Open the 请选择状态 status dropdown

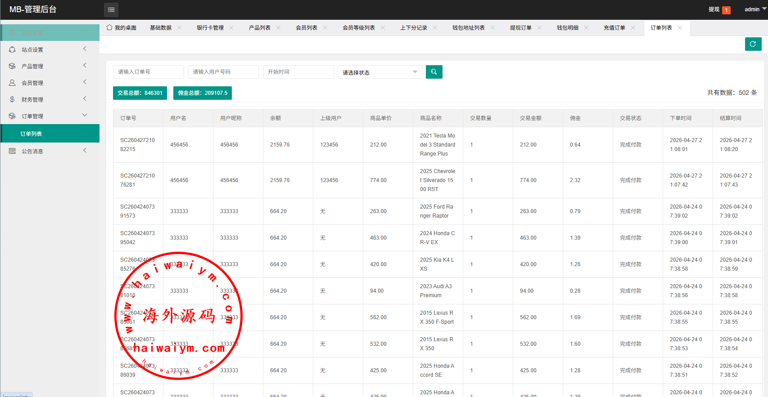point(379,72)
